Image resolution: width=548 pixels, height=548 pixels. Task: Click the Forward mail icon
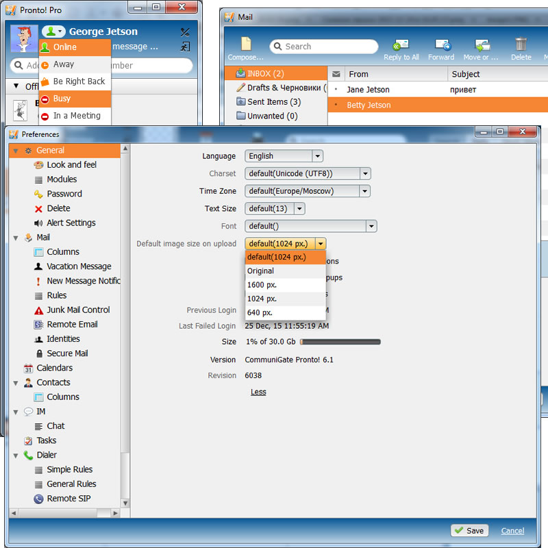443,45
